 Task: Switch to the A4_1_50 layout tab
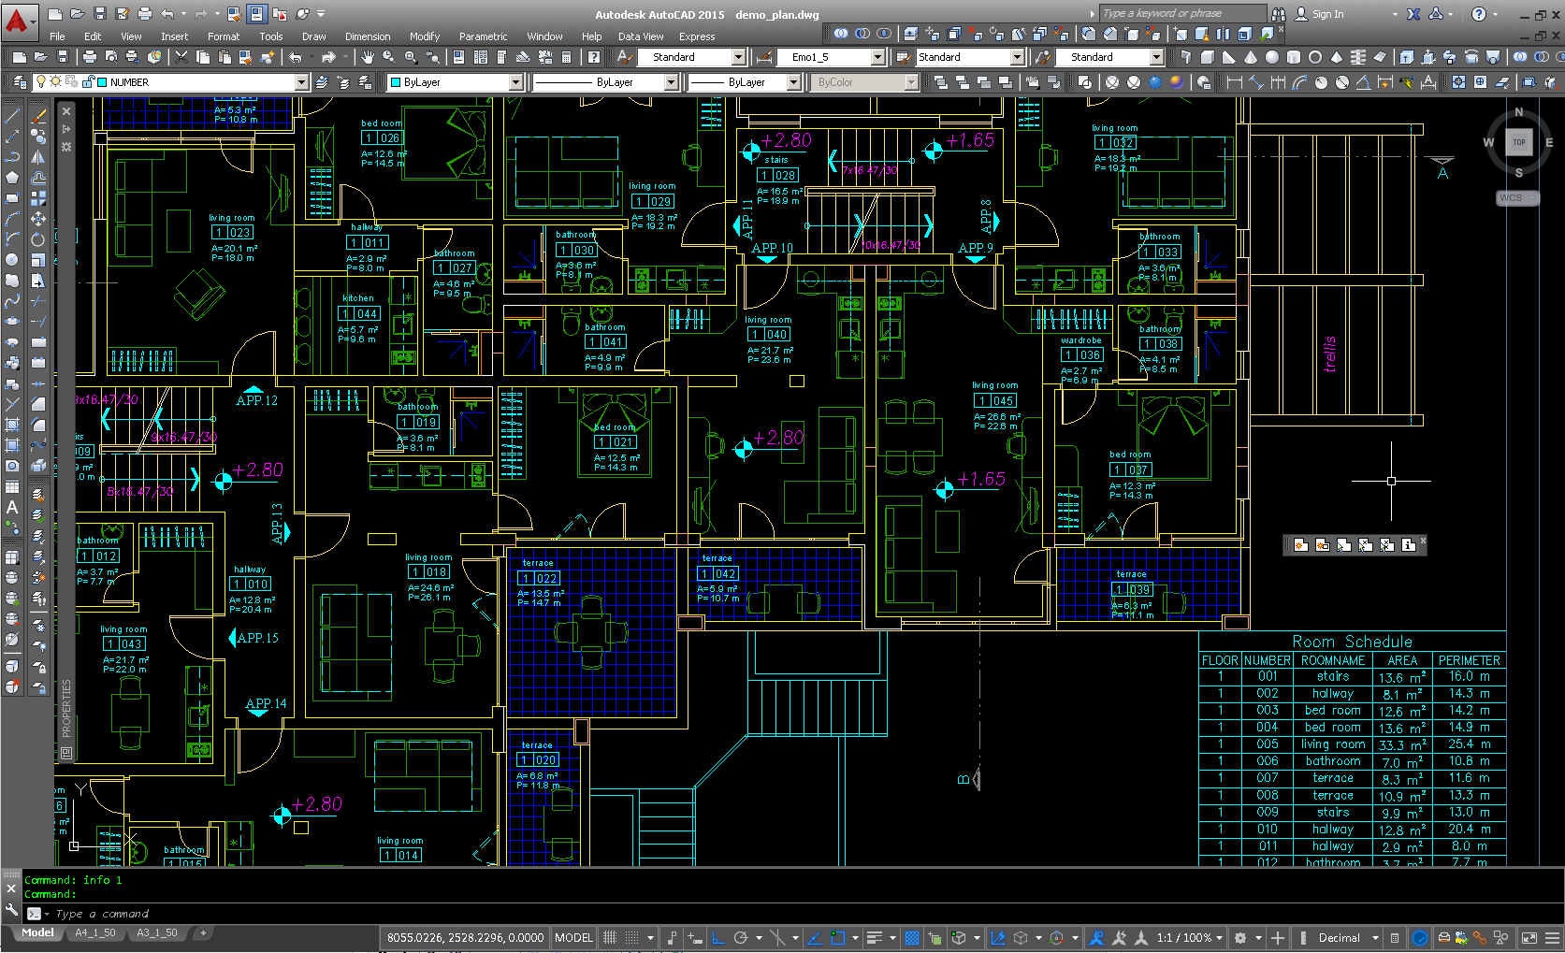point(95,932)
